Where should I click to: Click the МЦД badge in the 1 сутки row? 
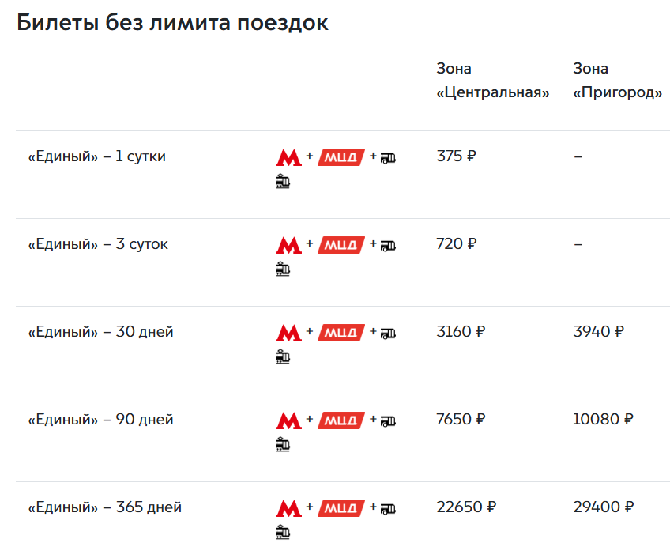[341, 157]
